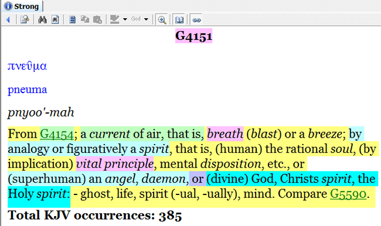Click Total KJV occurrences: 385
381x226 pixels.
point(95,215)
